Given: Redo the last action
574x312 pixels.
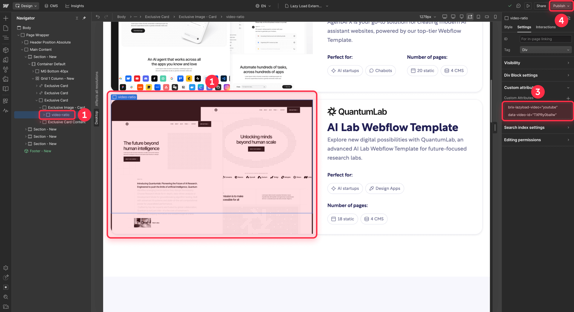Looking at the screenshot, I should click(106, 17).
